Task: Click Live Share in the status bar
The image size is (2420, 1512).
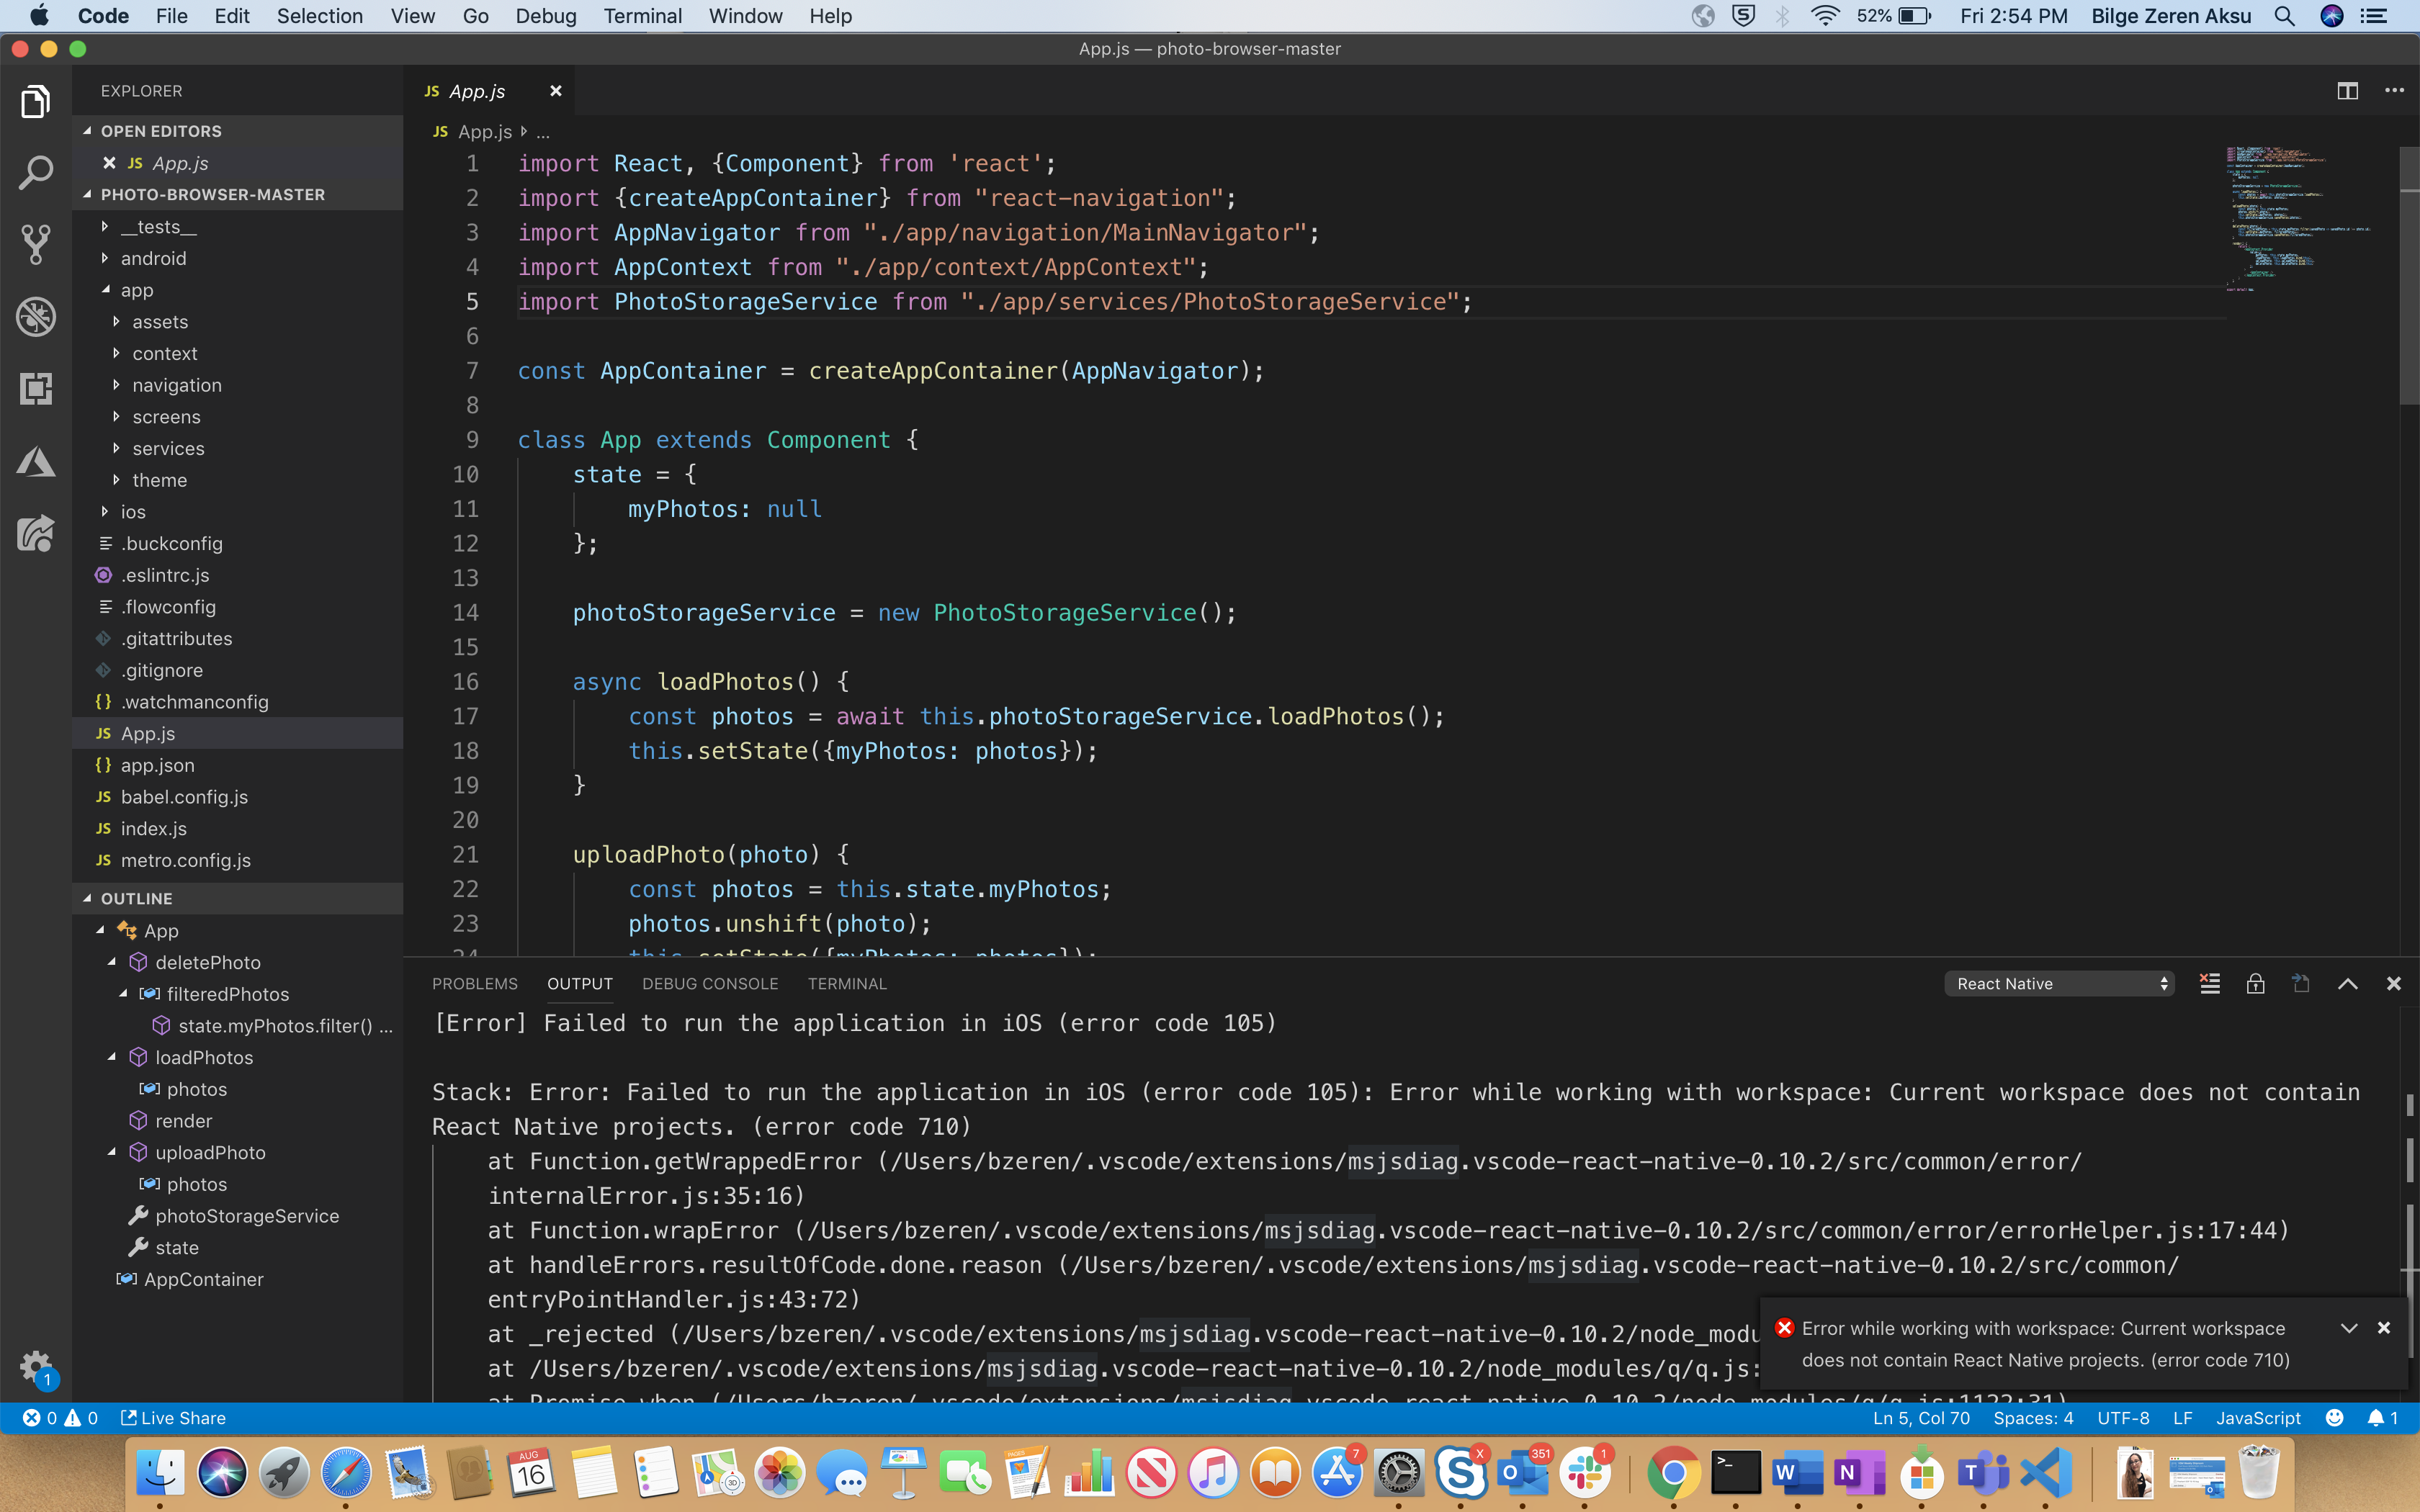Action: (174, 1418)
